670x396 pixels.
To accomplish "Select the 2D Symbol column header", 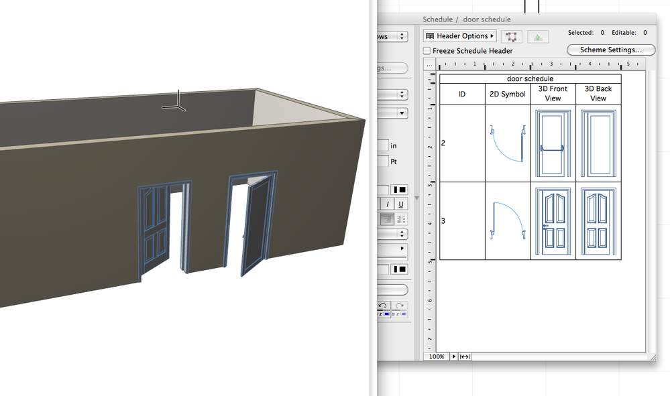I will click(508, 94).
